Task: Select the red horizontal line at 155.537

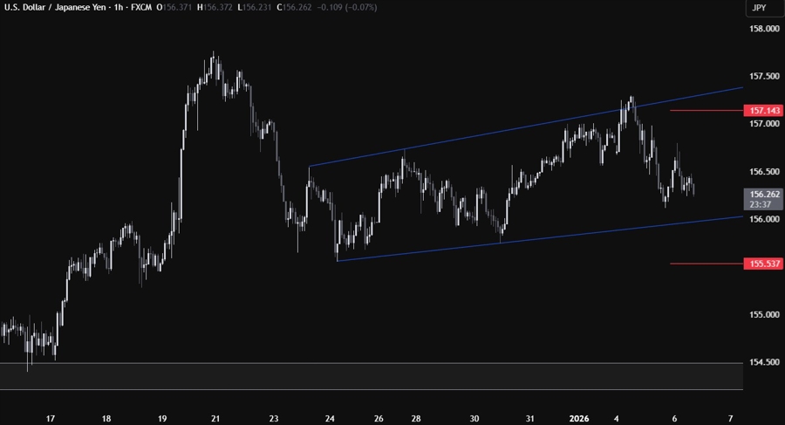Action: 706,264
